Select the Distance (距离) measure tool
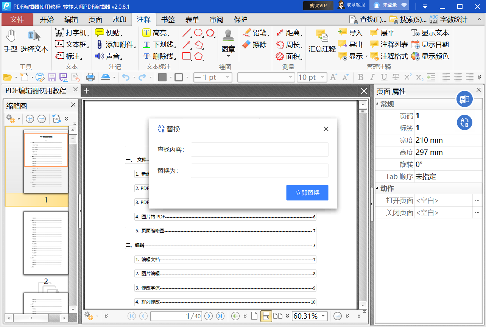This screenshot has width=486, height=327. 288,33
